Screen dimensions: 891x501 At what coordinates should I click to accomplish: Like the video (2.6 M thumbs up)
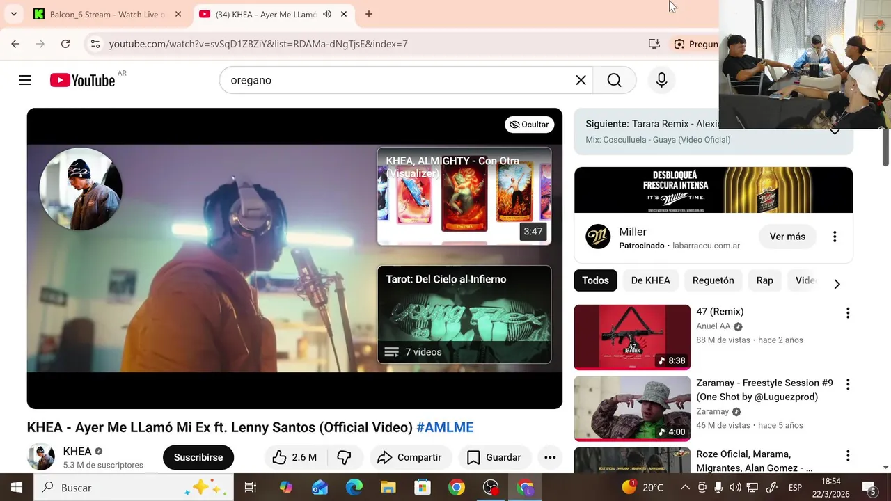point(295,457)
